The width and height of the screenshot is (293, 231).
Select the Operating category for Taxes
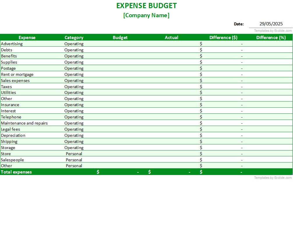click(74, 87)
